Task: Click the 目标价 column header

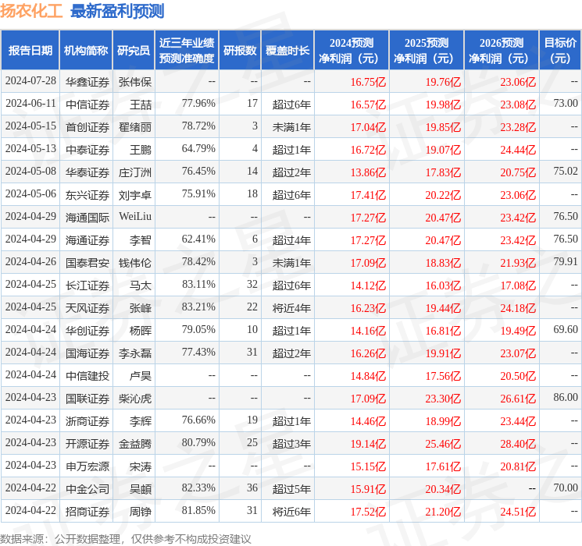Action: pos(559,50)
